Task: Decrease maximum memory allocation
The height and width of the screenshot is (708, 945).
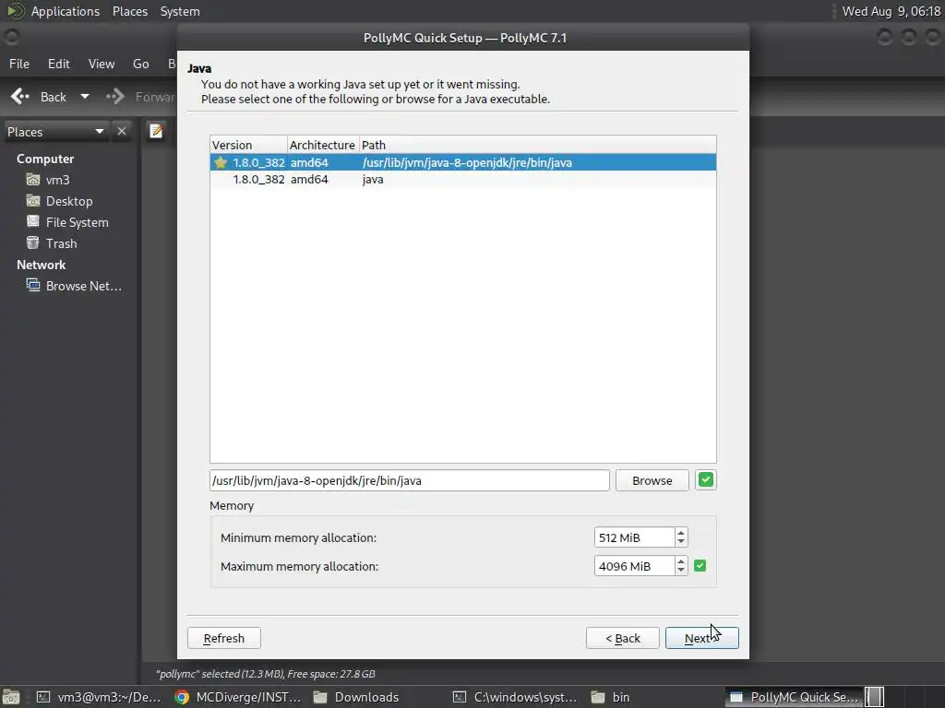Action: (x=681, y=570)
